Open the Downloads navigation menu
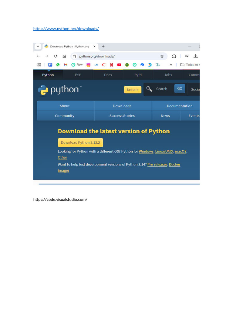 coord(122,106)
